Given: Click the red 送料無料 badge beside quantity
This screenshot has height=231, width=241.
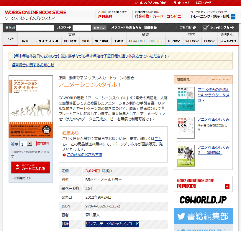Looking at the screenshot, I should (43, 144).
